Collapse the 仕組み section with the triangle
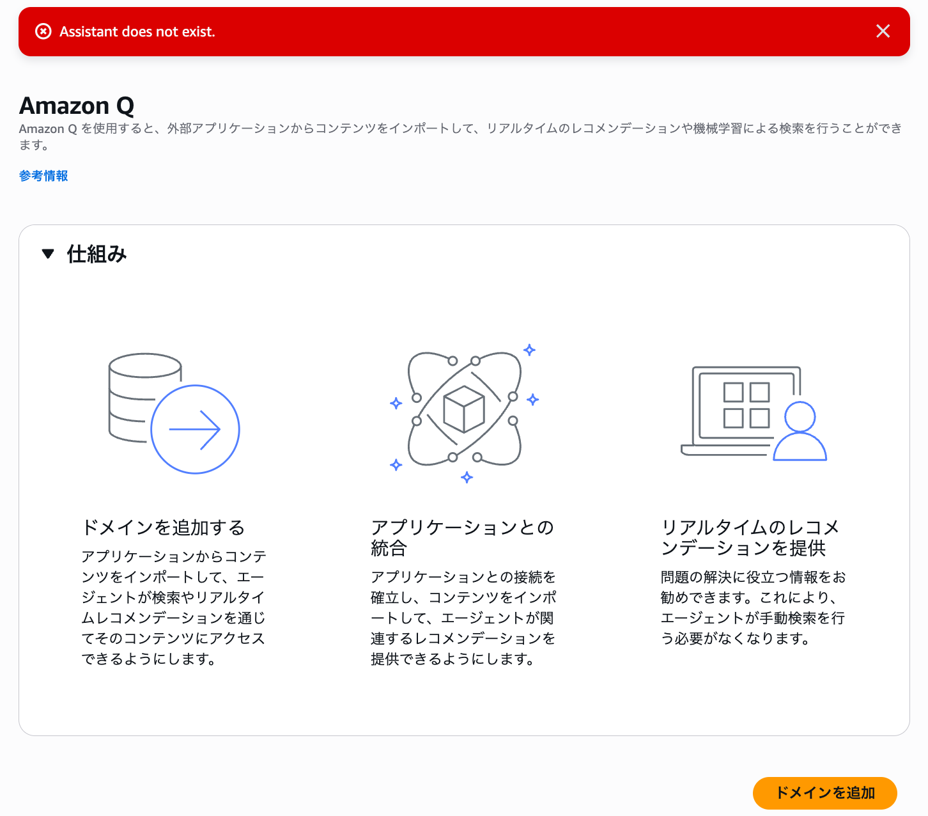The width and height of the screenshot is (928, 816). pyautogui.click(x=48, y=254)
